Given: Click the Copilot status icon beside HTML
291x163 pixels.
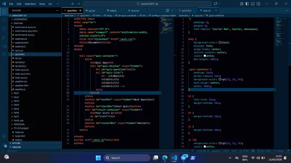Looking at the screenshot, I should click(x=253, y=151).
